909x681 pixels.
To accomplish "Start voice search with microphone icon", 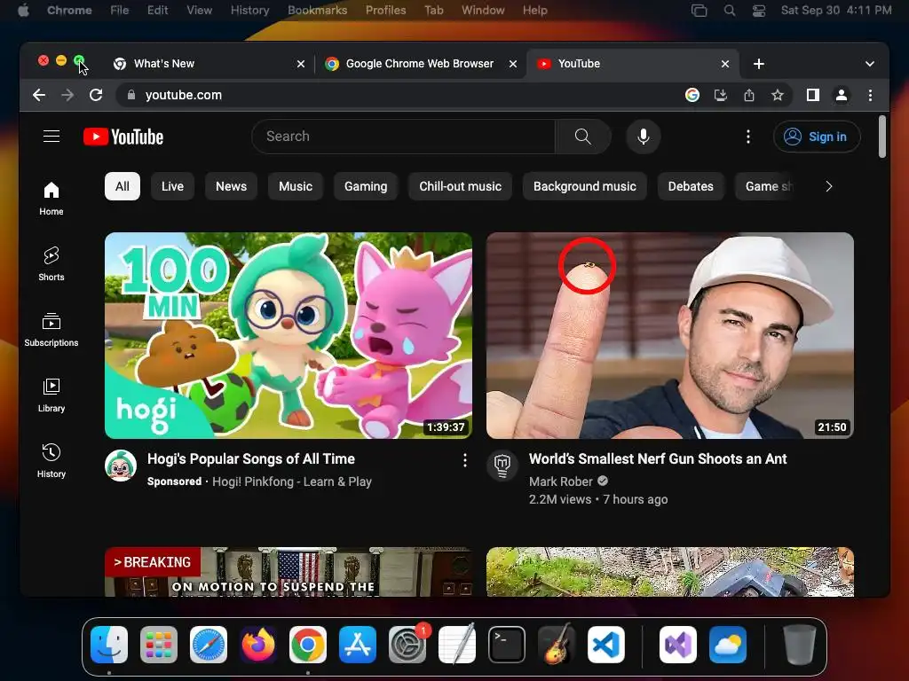I will point(643,137).
